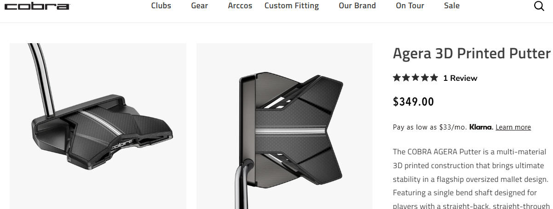Click the five-star rating icons
Image resolution: width=553 pixels, height=209 pixels.
pos(415,78)
